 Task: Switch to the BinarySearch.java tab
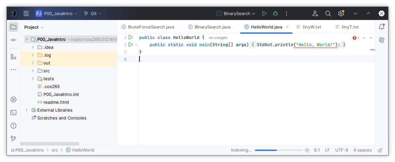coord(209,27)
